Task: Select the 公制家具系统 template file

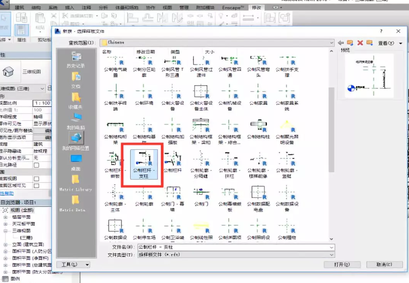Action: [x=287, y=97]
